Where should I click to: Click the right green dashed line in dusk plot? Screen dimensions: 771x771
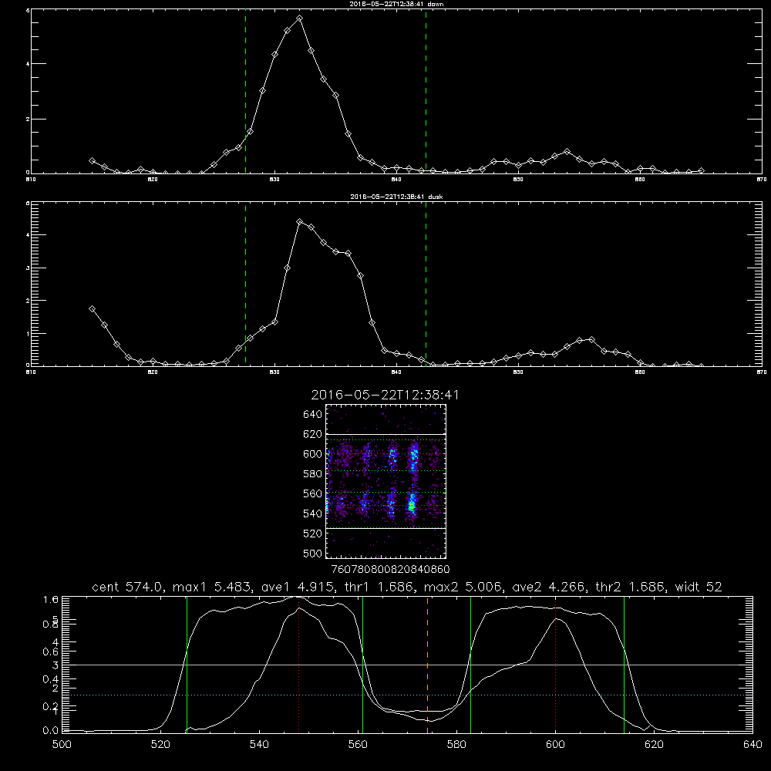[x=426, y=284]
